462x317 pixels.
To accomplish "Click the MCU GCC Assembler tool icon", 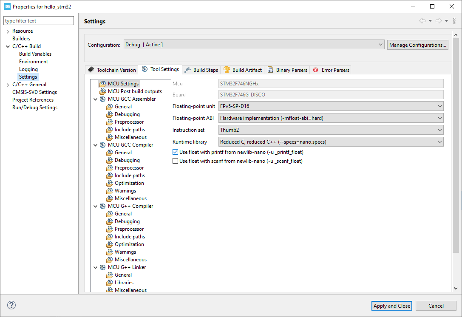I will pos(102,99).
